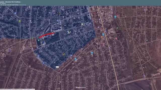Click the orange location marker
This screenshot has height=90, width=161.
tap(102, 37)
